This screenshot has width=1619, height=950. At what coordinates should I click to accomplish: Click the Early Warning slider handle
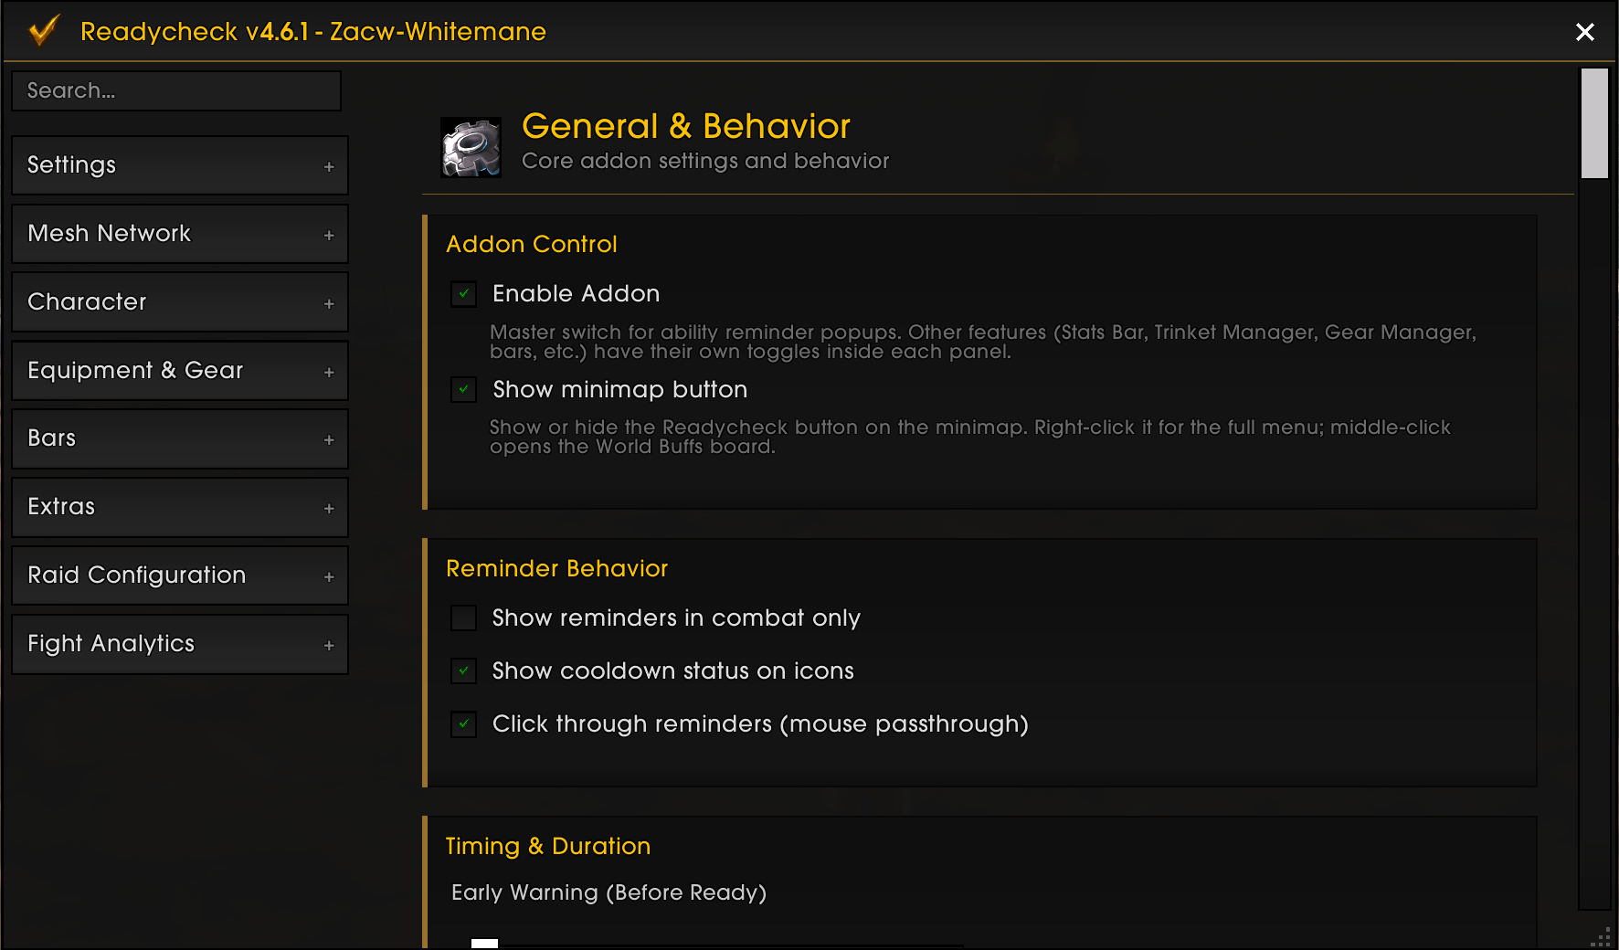[x=484, y=944]
